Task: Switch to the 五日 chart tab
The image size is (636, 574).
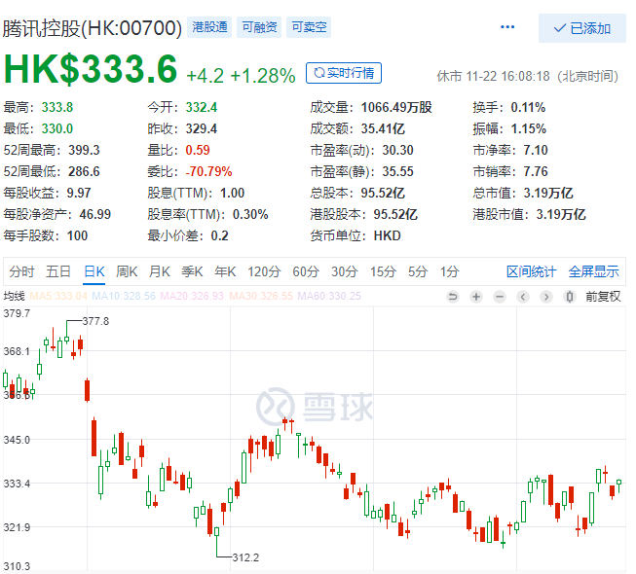Action: (58, 271)
